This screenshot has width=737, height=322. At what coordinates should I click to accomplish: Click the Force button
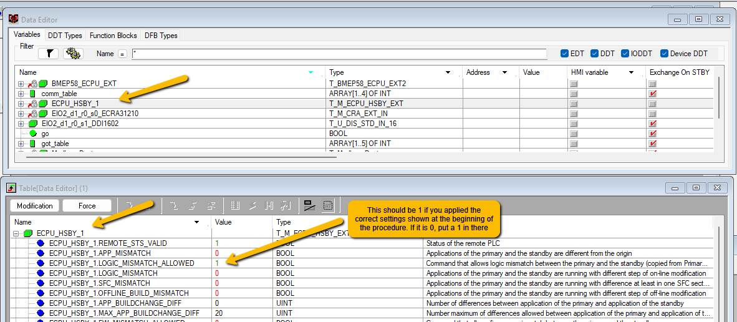click(x=87, y=206)
